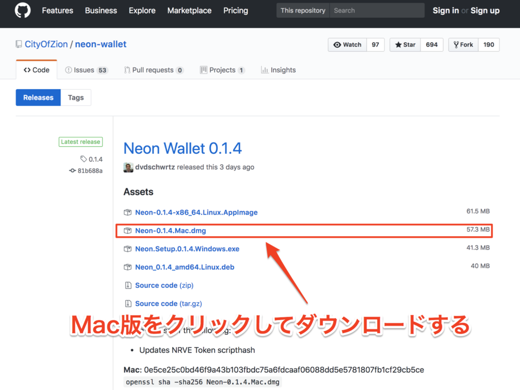Switch to the Pull requests tab

click(x=154, y=70)
